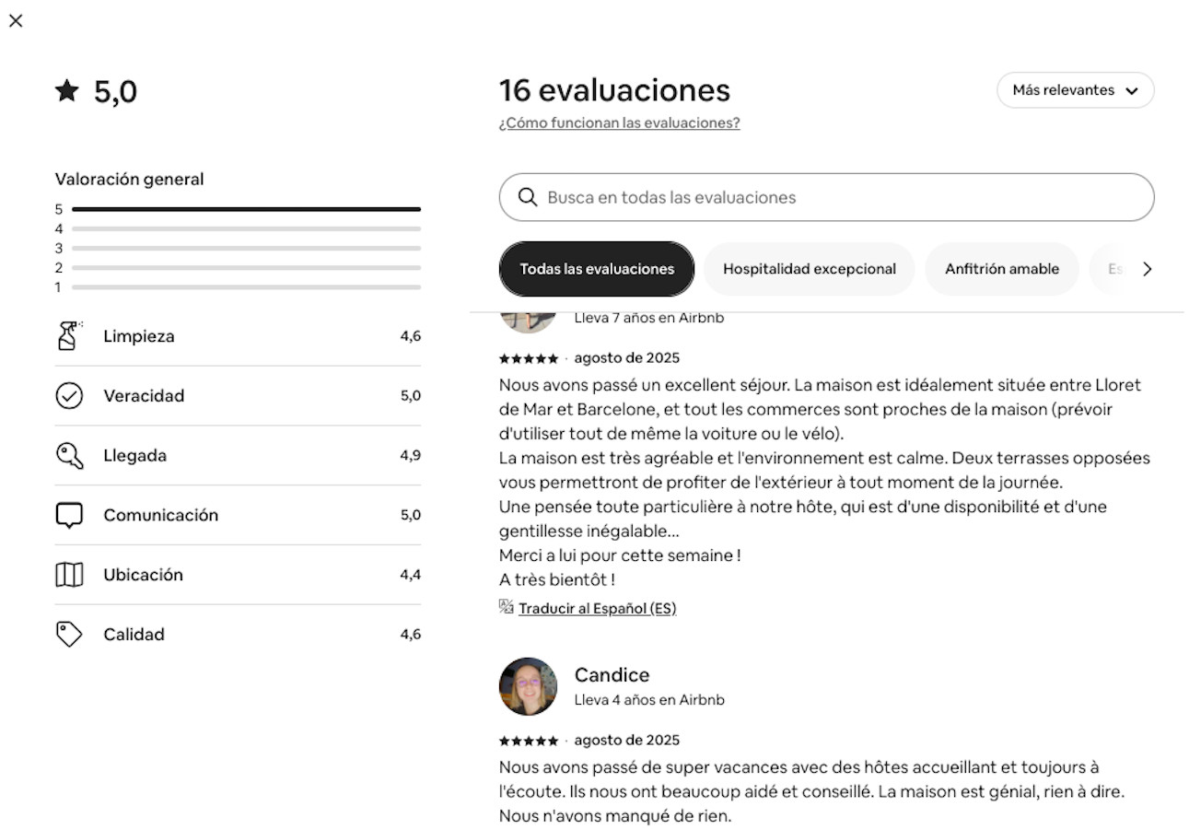Click the Llegada key icon
The height and width of the screenshot is (829, 1189).
click(x=69, y=456)
